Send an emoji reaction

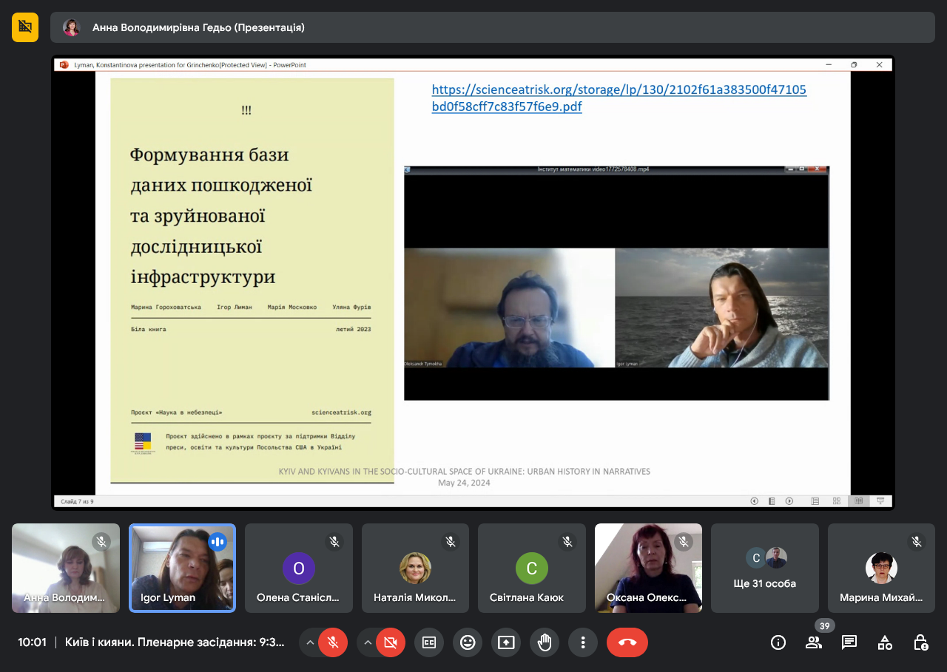coord(468,642)
